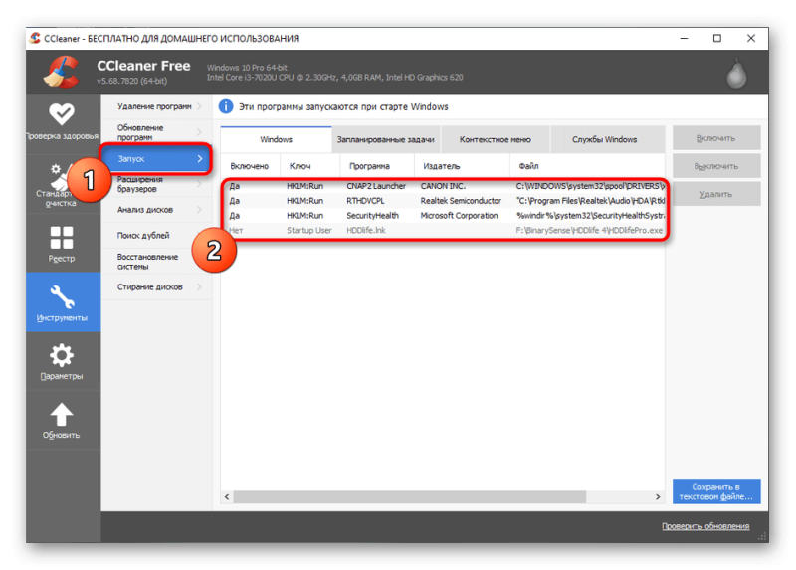Click chevron next to Удаление программ
Image resolution: width=796 pixels, height=570 pixels.
pyautogui.click(x=200, y=106)
